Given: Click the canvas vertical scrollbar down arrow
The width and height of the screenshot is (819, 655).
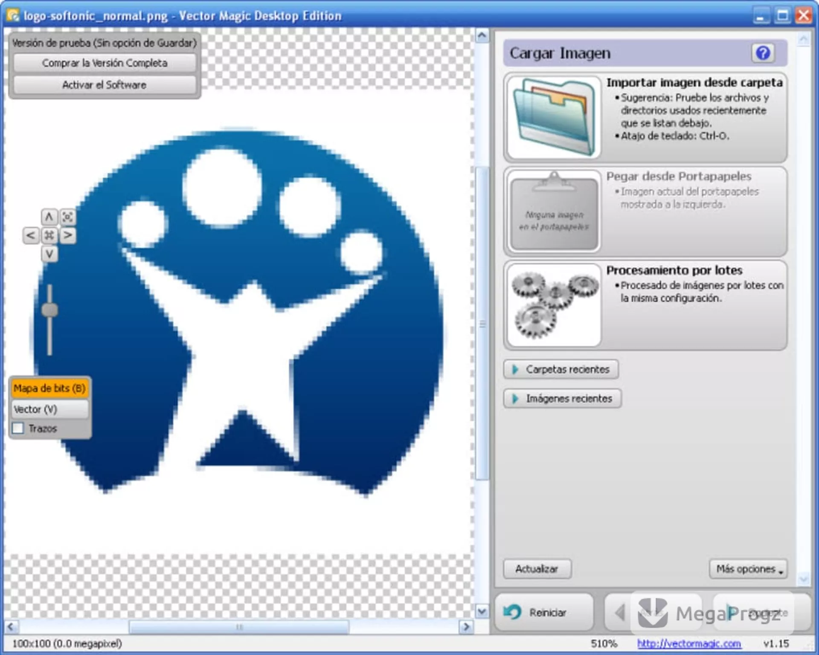Looking at the screenshot, I should (482, 612).
